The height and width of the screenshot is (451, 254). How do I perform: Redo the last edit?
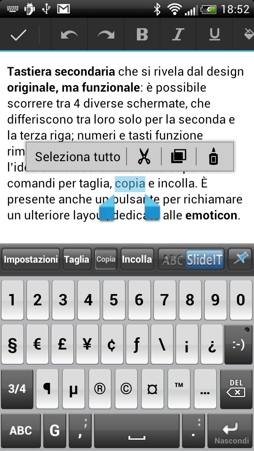click(x=106, y=35)
